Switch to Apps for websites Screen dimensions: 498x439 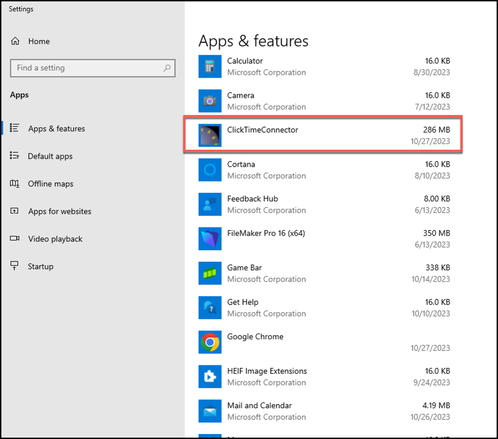click(x=60, y=211)
